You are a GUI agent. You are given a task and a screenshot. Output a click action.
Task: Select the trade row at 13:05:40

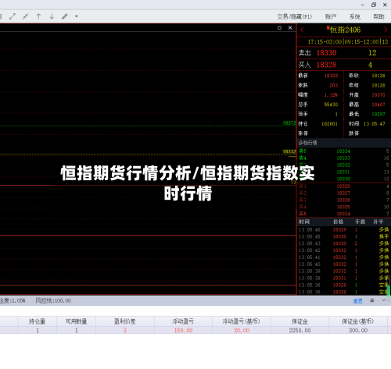click(343, 264)
